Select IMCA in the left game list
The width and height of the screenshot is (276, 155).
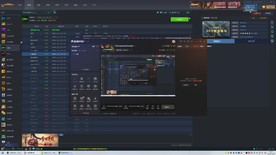coord(10,54)
